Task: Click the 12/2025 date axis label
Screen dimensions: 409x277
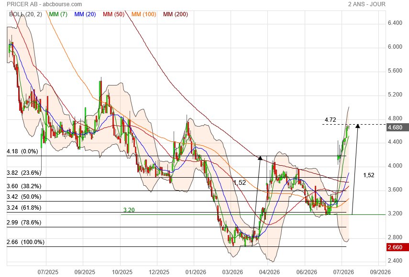Action: pyautogui.click(x=159, y=272)
